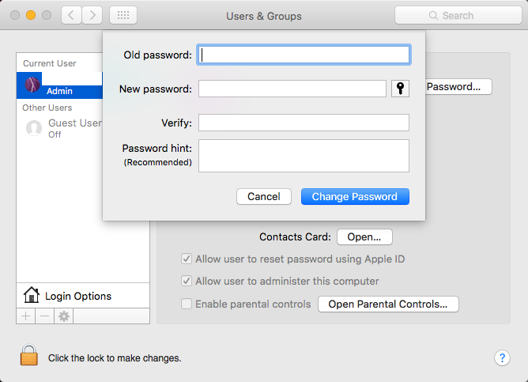Click the remove user minus button
This screenshot has width=528, height=382.
(44, 316)
